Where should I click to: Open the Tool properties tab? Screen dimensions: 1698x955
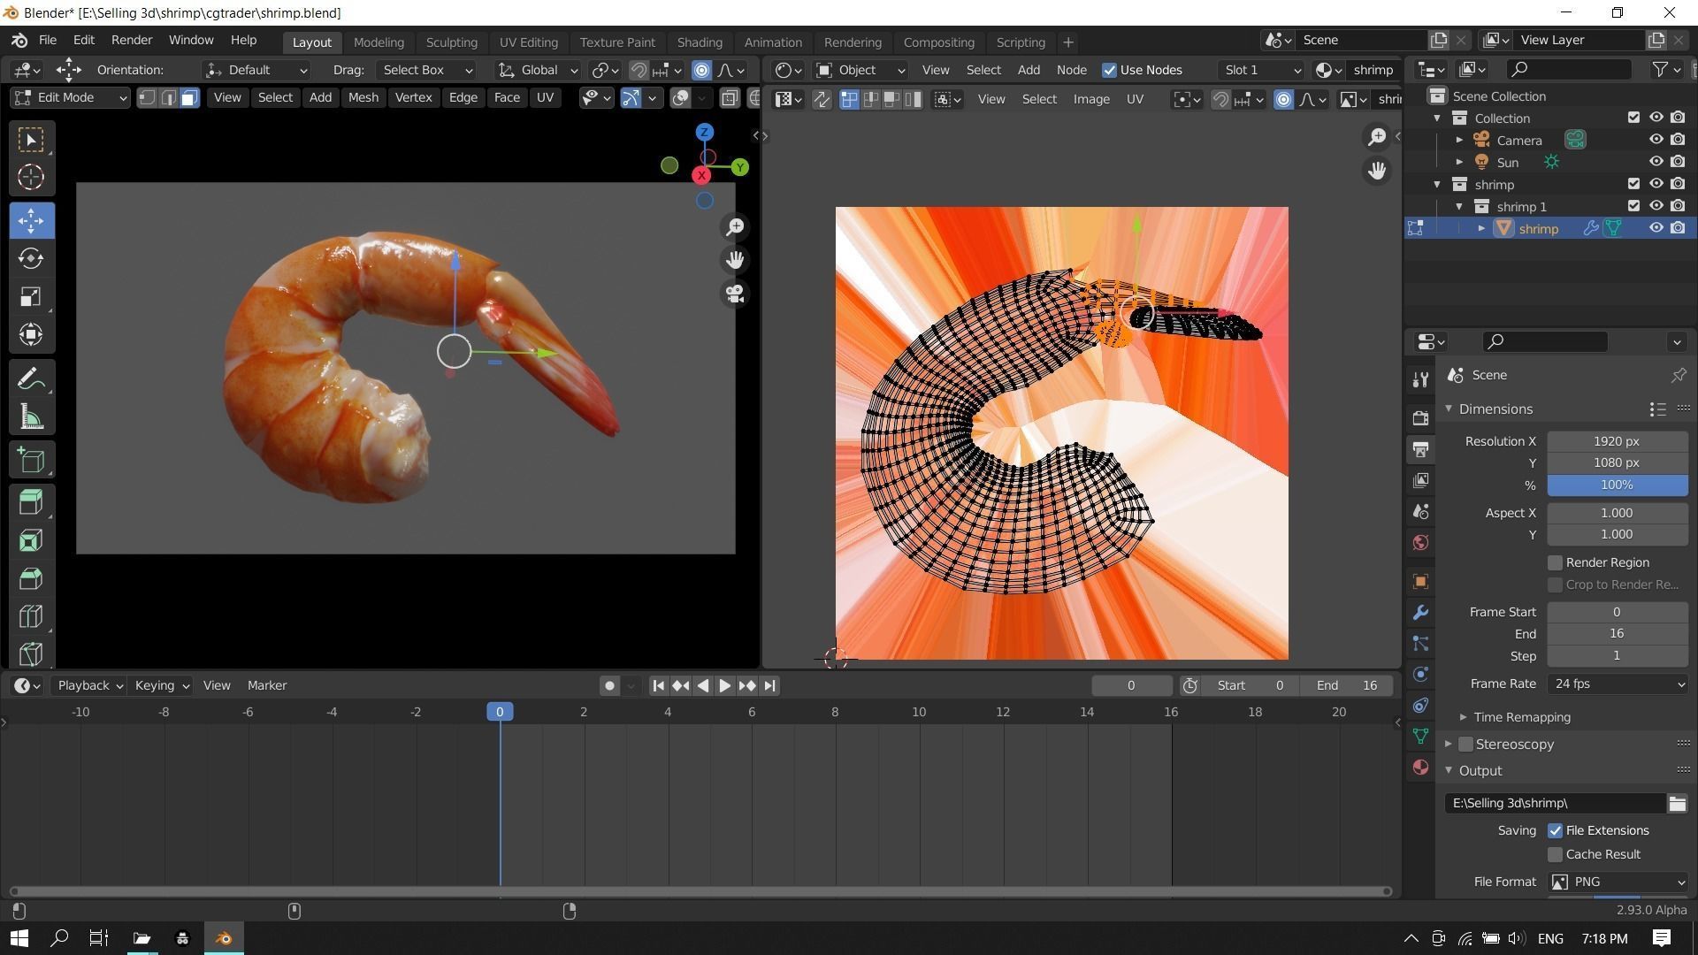click(1420, 379)
